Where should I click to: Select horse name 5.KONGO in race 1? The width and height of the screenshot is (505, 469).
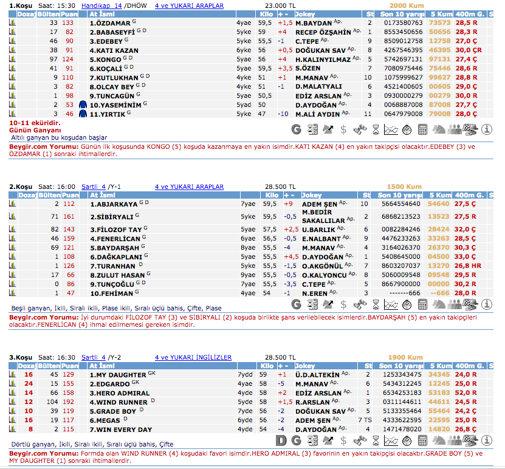tap(105, 60)
